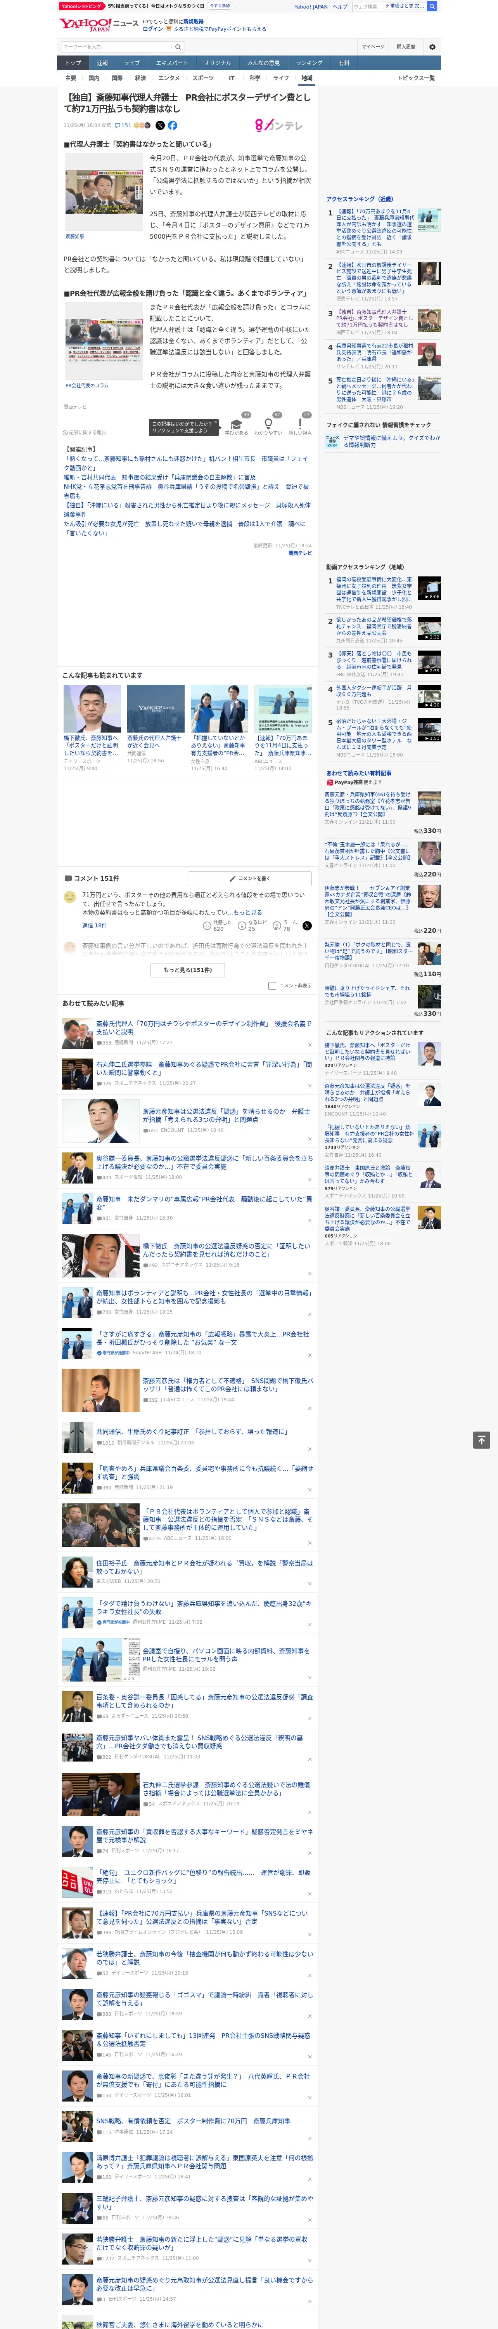This screenshot has height=2329, width=498.
Task: Click the first commenter's yellow avatar
Action: [69, 898]
